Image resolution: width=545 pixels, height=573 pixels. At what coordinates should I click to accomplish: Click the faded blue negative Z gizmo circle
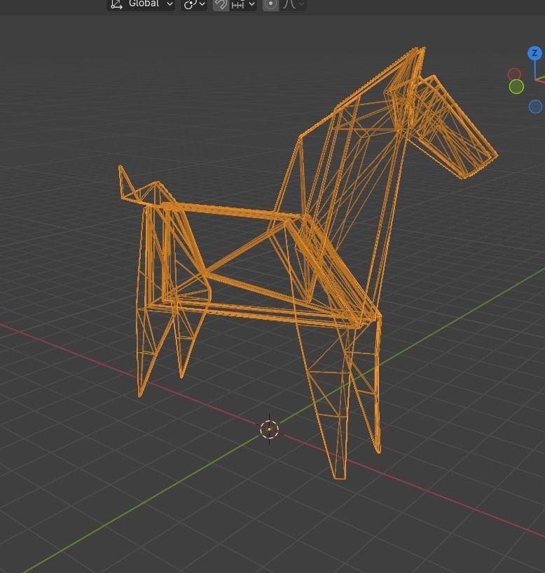[535, 107]
